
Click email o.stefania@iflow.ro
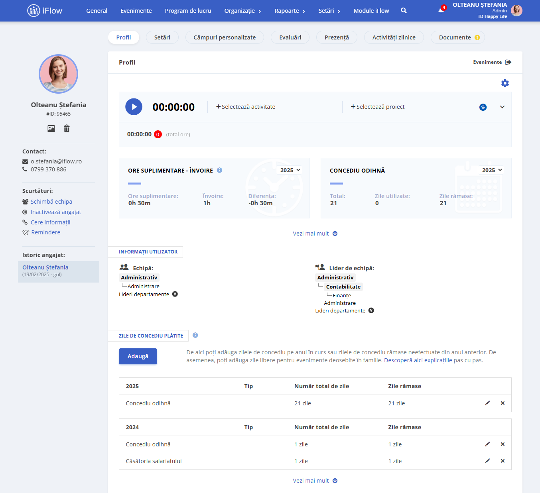click(x=56, y=161)
